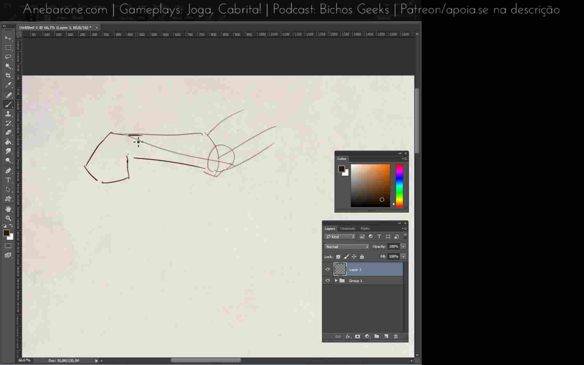Image resolution: width=584 pixels, height=365 pixels.
Task: Change screen mode from toolbar
Action: point(8,255)
